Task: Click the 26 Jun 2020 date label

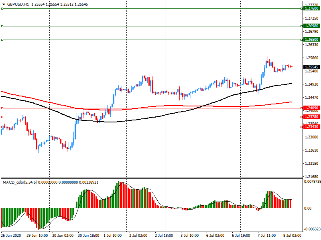Action: [11, 236]
